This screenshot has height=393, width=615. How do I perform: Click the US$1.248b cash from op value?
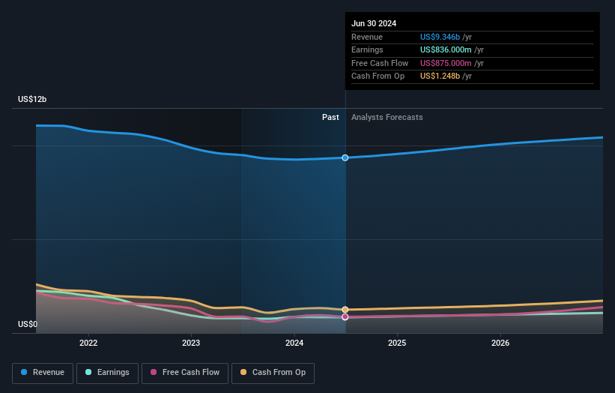tap(440, 76)
